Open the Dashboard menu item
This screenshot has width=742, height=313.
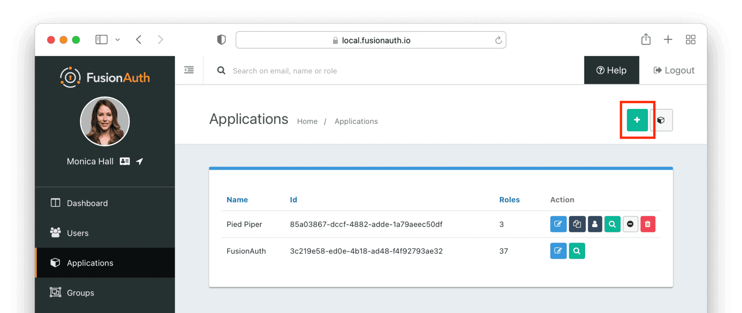(x=105, y=203)
